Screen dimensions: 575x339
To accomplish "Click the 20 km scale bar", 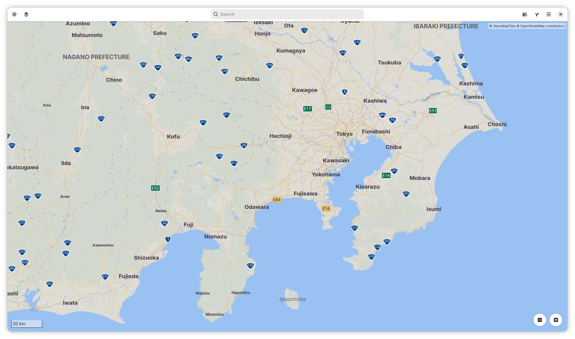I will pyautogui.click(x=27, y=324).
